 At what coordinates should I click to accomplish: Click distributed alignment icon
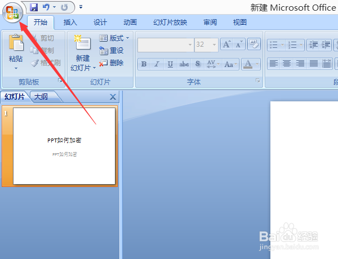click(x=326, y=64)
